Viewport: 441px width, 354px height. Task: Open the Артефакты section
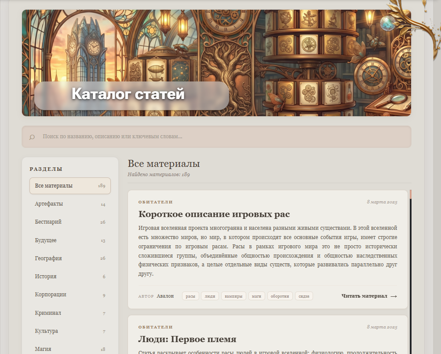[70, 204]
